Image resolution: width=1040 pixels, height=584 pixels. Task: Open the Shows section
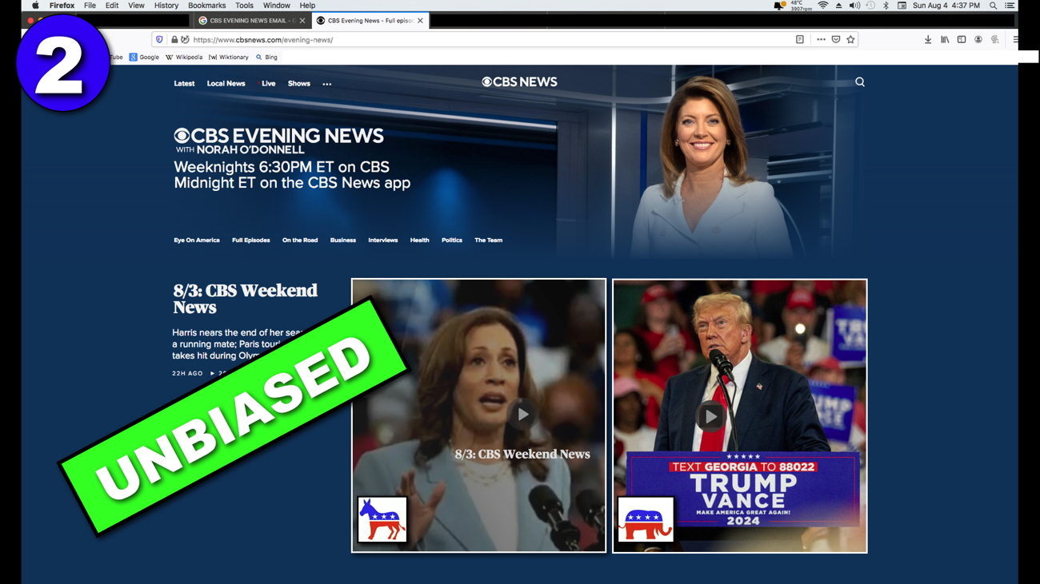(298, 84)
